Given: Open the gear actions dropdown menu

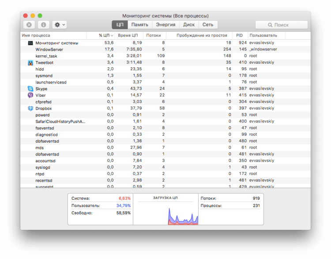Looking at the screenshot, I should 60,25.
